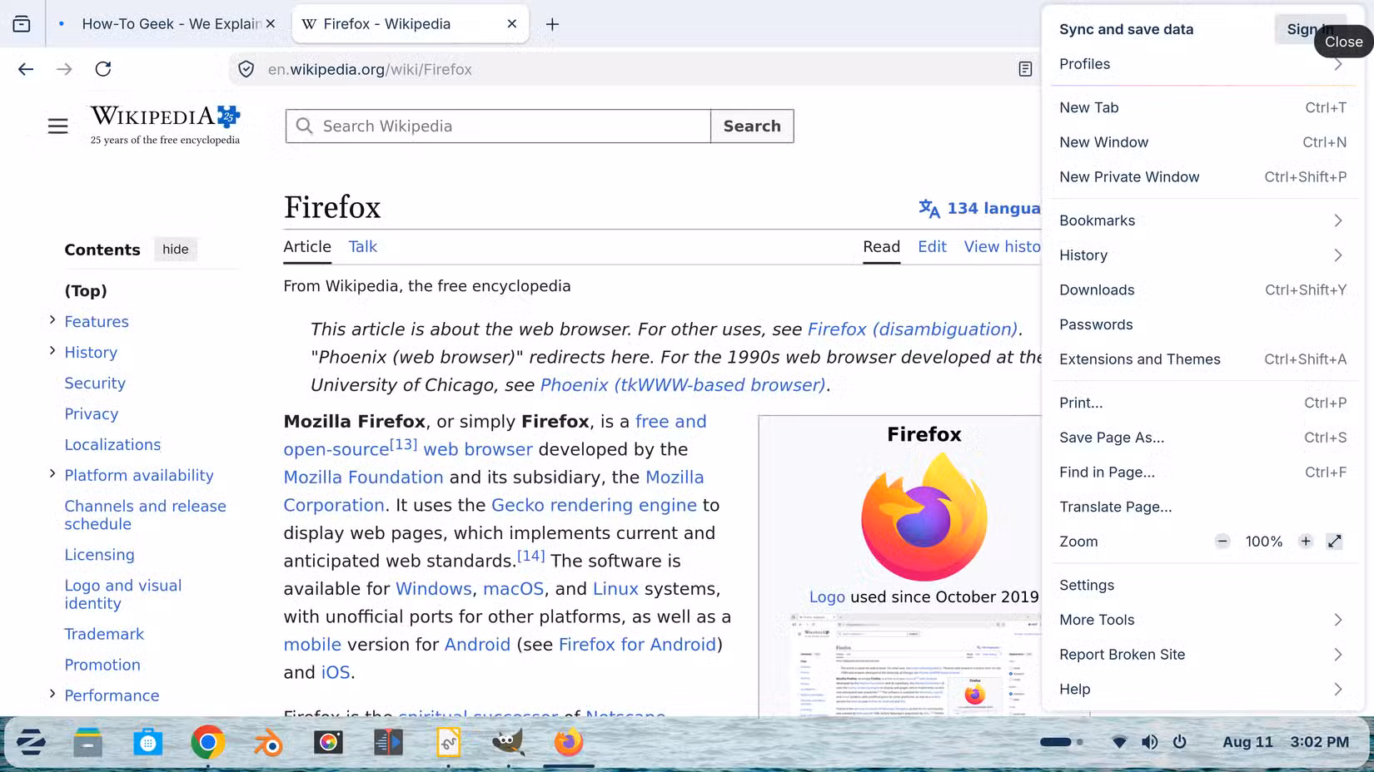This screenshot has height=772, width=1374.
Task: Click Sign In in sync panel
Action: pyautogui.click(x=1309, y=29)
